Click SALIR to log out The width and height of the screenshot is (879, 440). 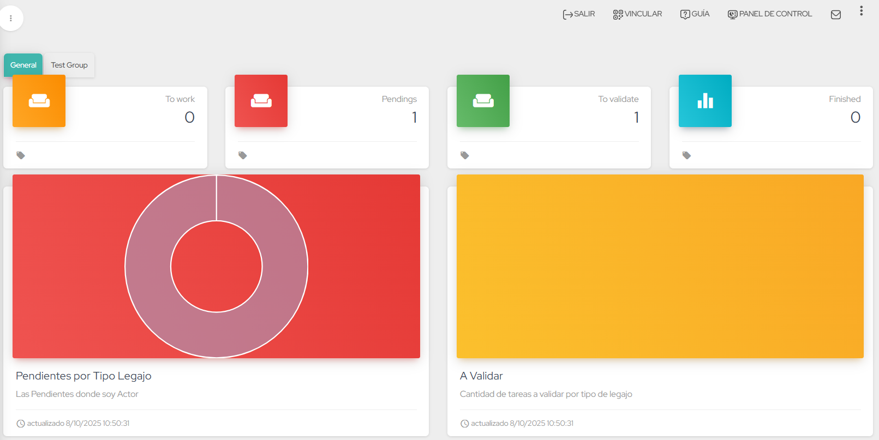(579, 14)
